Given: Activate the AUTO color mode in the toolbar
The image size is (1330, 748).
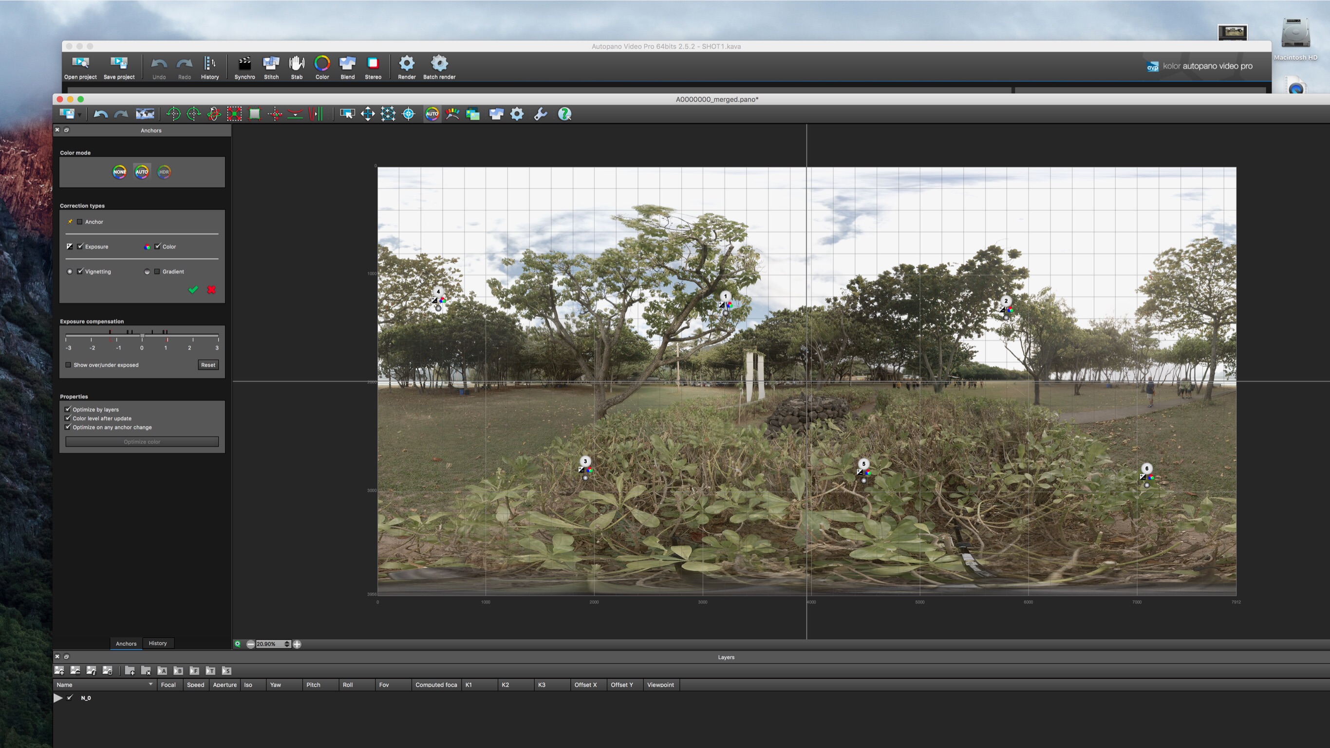Looking at the screenshot, I should [431, 114].
